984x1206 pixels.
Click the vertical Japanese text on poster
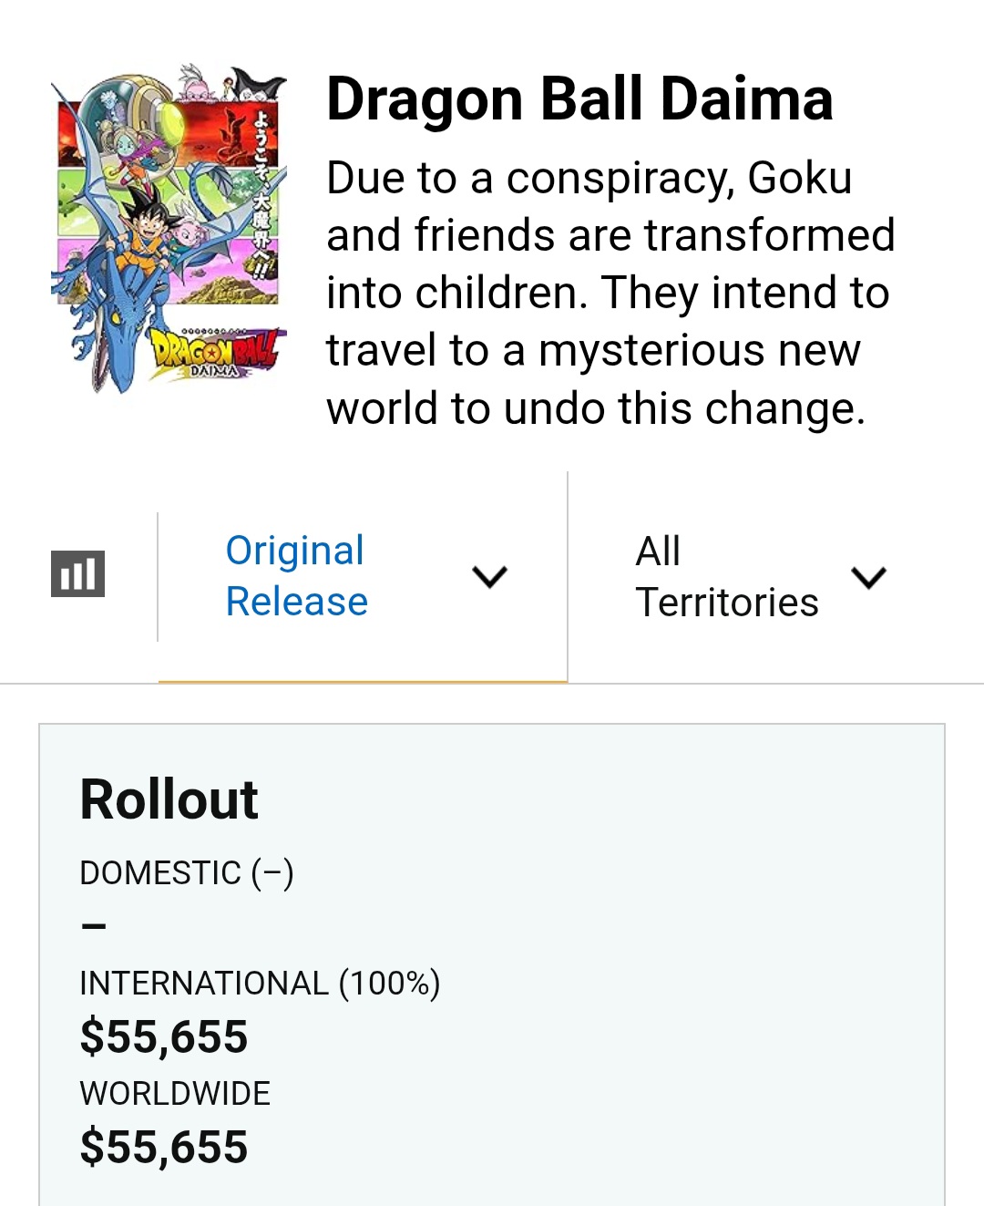(261, 191)
